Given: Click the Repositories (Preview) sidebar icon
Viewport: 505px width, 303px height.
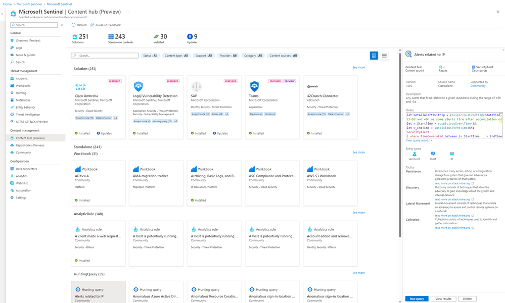Looking at the screenshot, I should [x=12, y=145].
